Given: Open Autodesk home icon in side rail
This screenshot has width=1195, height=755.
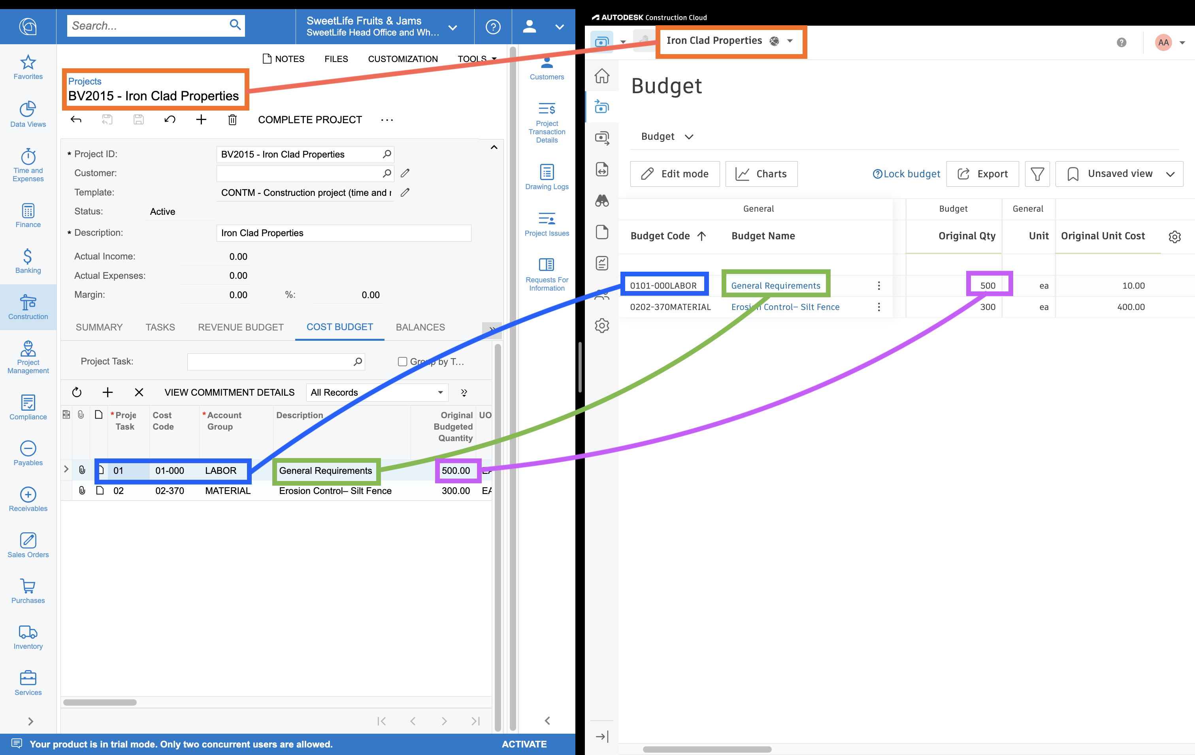Looking at the screenshot, I should click(601, 76).
